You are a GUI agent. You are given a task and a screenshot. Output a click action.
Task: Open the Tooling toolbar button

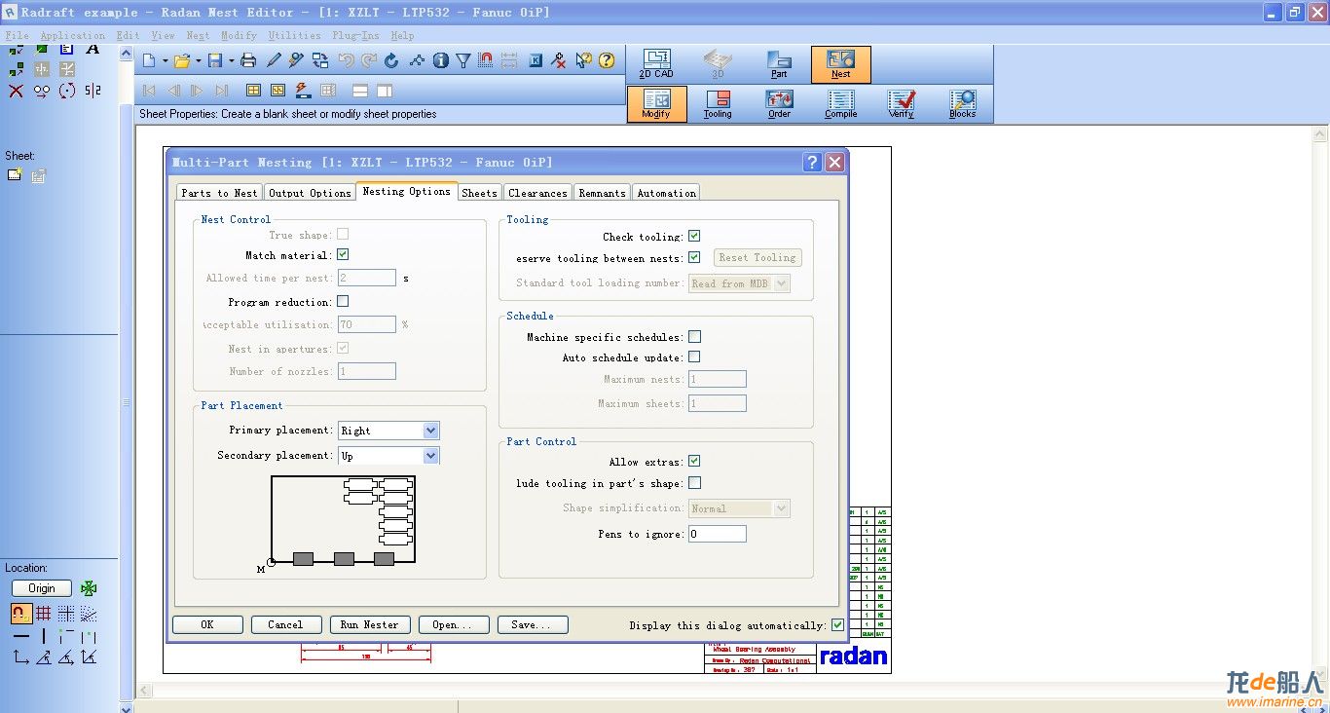tap(718, 103)
